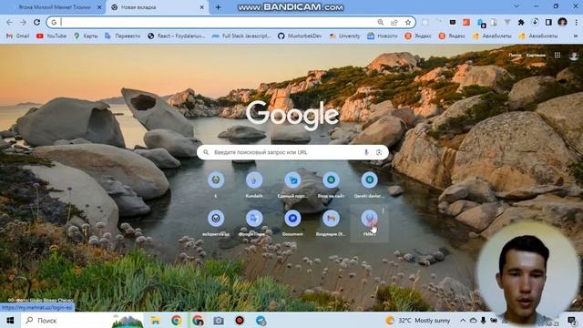Open the Перевести bookmark
Viewport: 583px width, 328px height.
click(x=122, y=36)
